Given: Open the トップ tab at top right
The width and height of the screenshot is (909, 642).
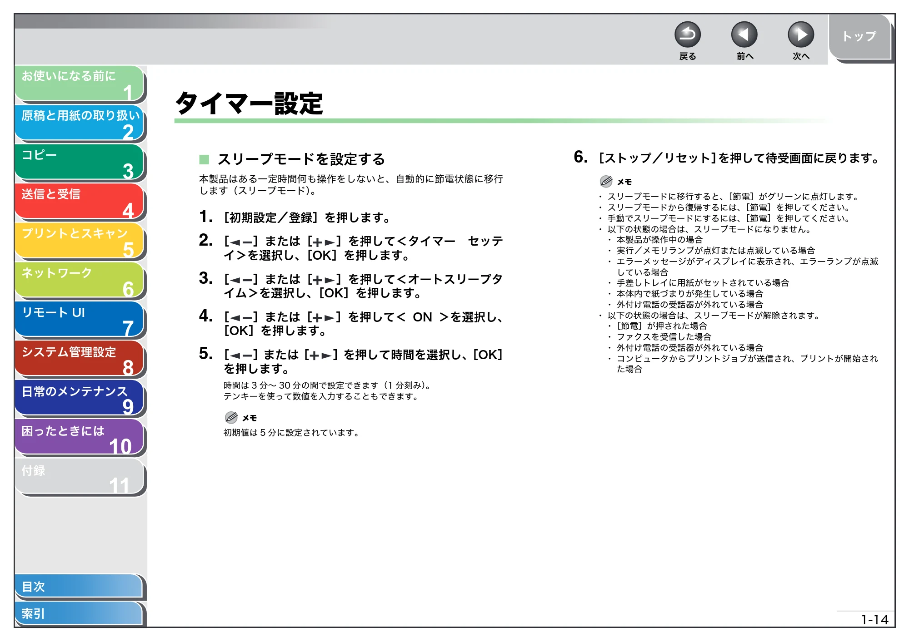Looking at the screenshot, I should [859, 36].
